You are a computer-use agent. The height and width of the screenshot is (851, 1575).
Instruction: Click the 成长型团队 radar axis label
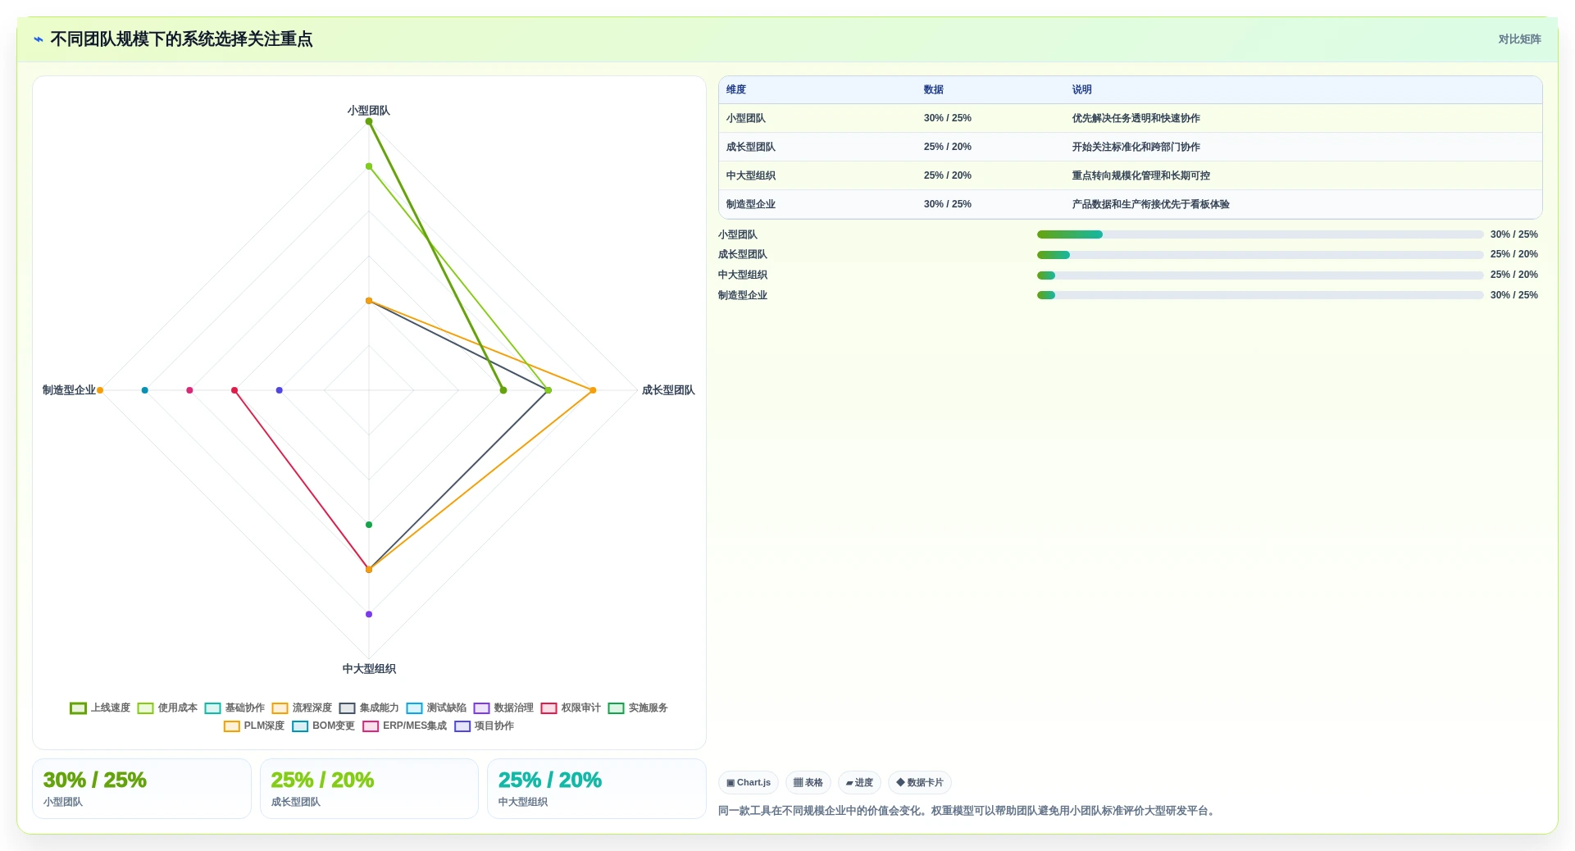click(x=668, y=390)
